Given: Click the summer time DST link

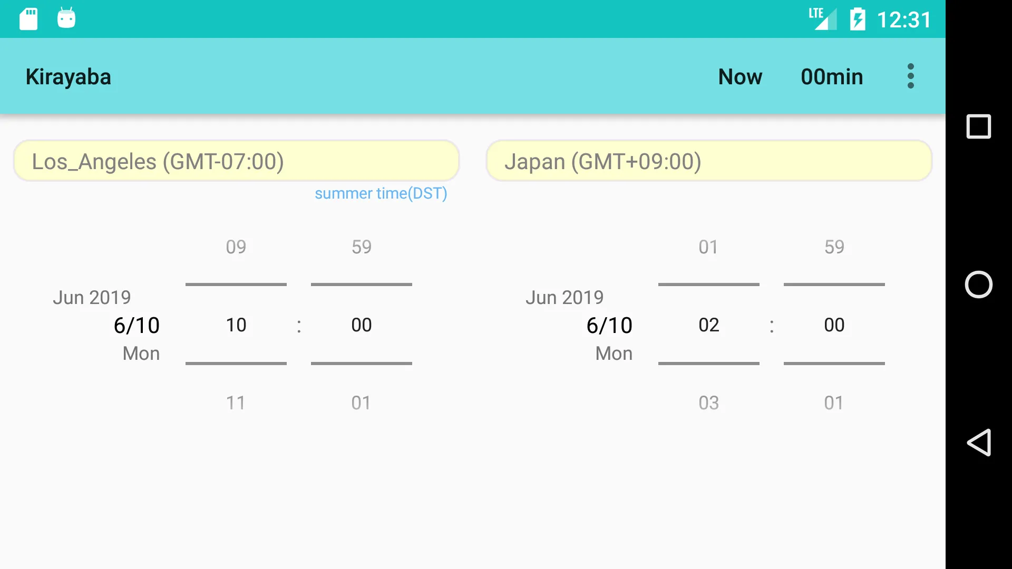Looking at the screenshot, I should [381, 192].
